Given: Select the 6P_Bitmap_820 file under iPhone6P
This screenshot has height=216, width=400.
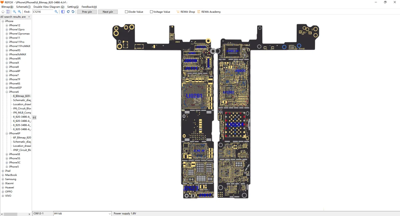Looking at the screenshot, I should (22, 137).
